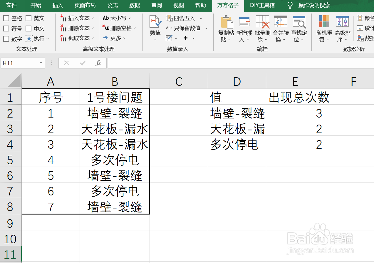
Task: Expand the 插入文本 dropdown arrow
Action: (93, 18)
